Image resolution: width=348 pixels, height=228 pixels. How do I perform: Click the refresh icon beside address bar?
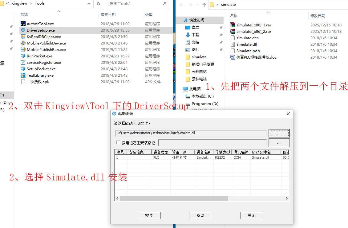tap(99, 4)
